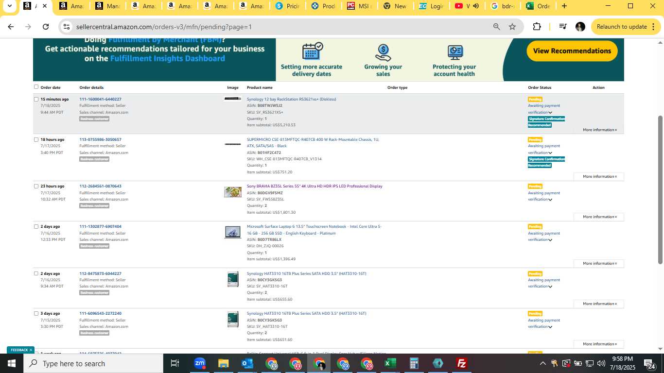Viewport: 664px width, 373px height.
Task: Expand payment verification for order 112-8475873-6044227
Action: [550, 287]
